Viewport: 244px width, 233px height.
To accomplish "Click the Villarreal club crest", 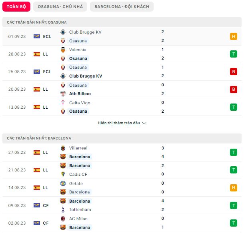I will point(63,148).
